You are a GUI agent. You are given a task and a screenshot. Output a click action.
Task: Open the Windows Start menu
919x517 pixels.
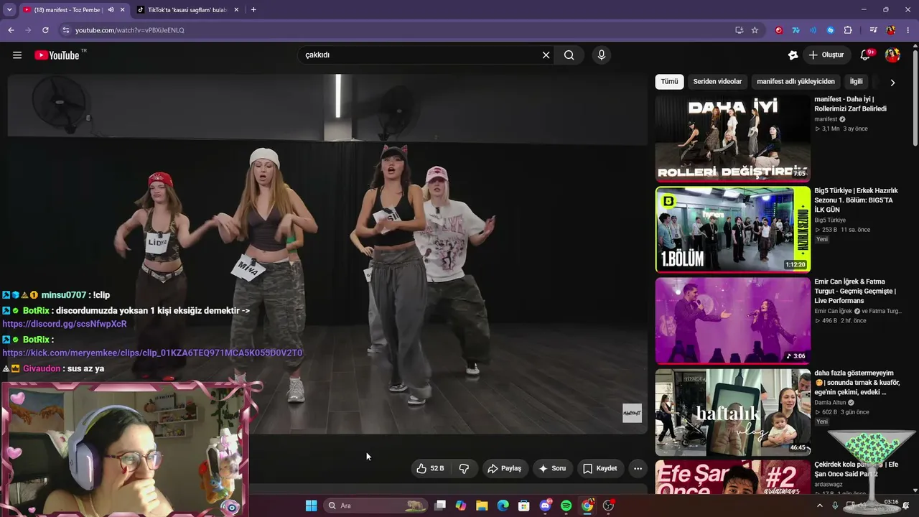[x=311, y=506]
